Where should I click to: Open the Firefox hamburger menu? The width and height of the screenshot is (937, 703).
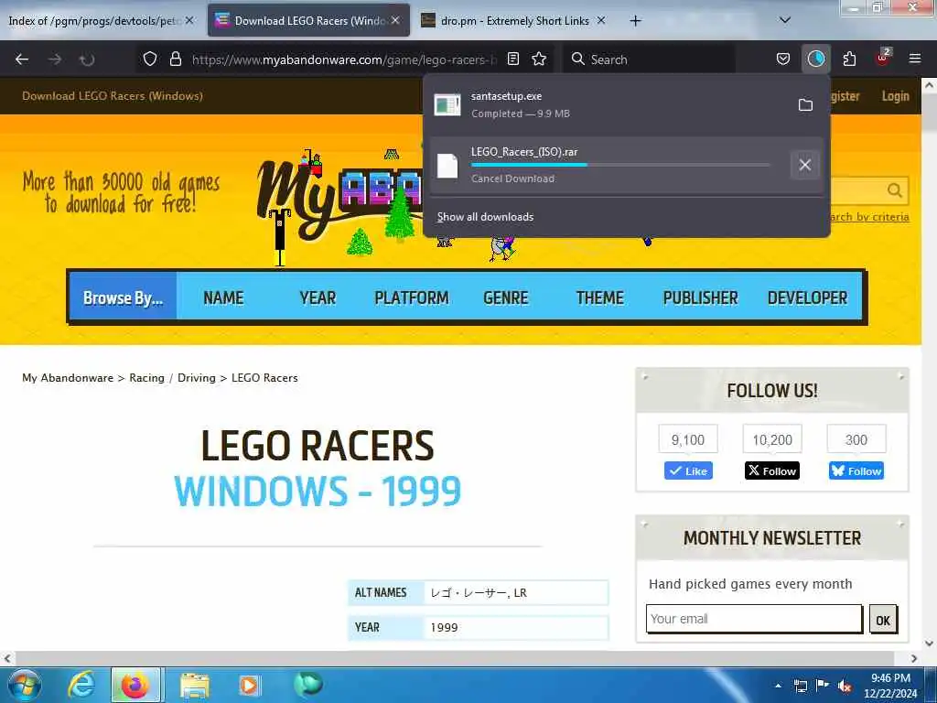(x=915, y=59)
